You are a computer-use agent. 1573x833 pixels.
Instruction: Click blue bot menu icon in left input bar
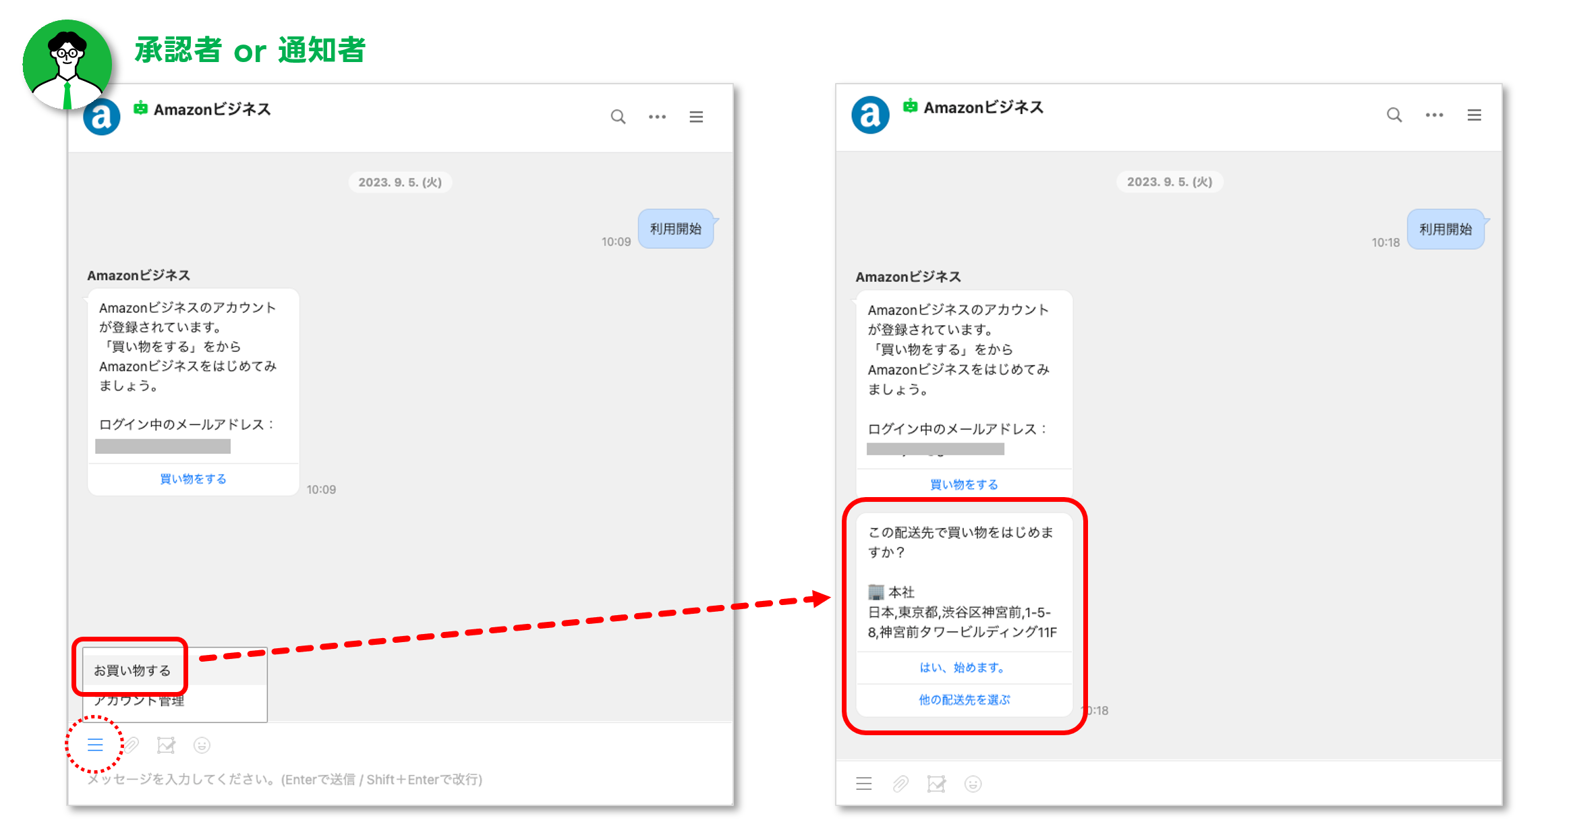pyautogui.click(x=95, y=745)
